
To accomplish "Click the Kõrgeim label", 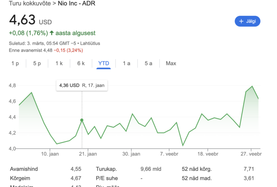I will 20,178.
